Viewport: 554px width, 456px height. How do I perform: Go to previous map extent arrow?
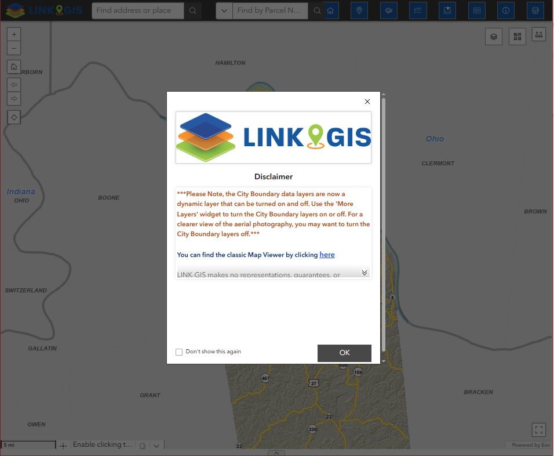(14, 85)
